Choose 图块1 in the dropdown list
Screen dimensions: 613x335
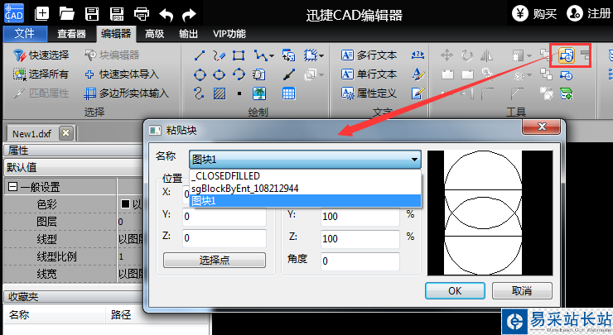[x=305, y=201]
